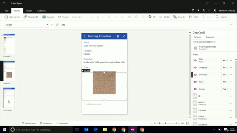This screenshot has width=237, height=133.
Task: Switch to the Content ribbon tab
Action: click(x=41, y=11)
